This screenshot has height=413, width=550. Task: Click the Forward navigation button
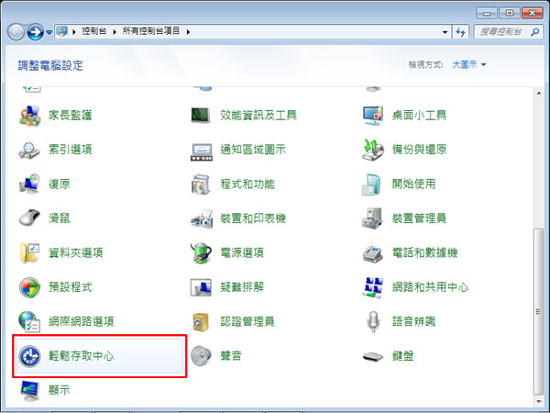pyautogui.click(x=36, y=32)
